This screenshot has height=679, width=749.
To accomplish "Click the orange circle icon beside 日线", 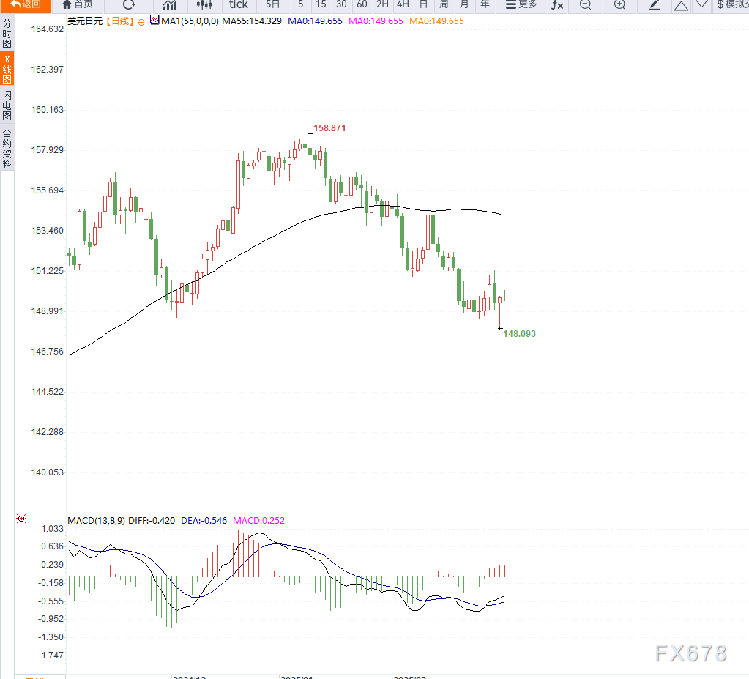I will [141, 22].
